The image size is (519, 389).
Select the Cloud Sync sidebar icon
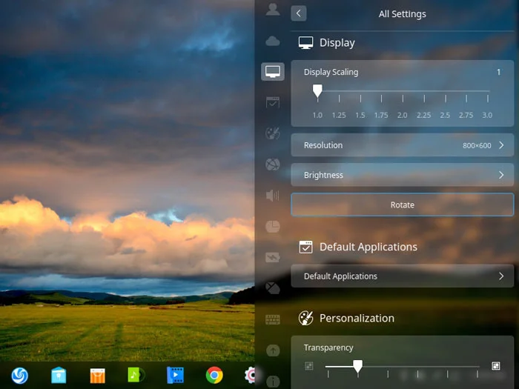(273, 41)
